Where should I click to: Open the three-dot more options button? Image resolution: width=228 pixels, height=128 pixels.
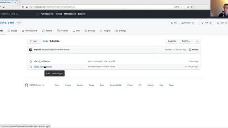pyautogui.click(x=197, y=41)
